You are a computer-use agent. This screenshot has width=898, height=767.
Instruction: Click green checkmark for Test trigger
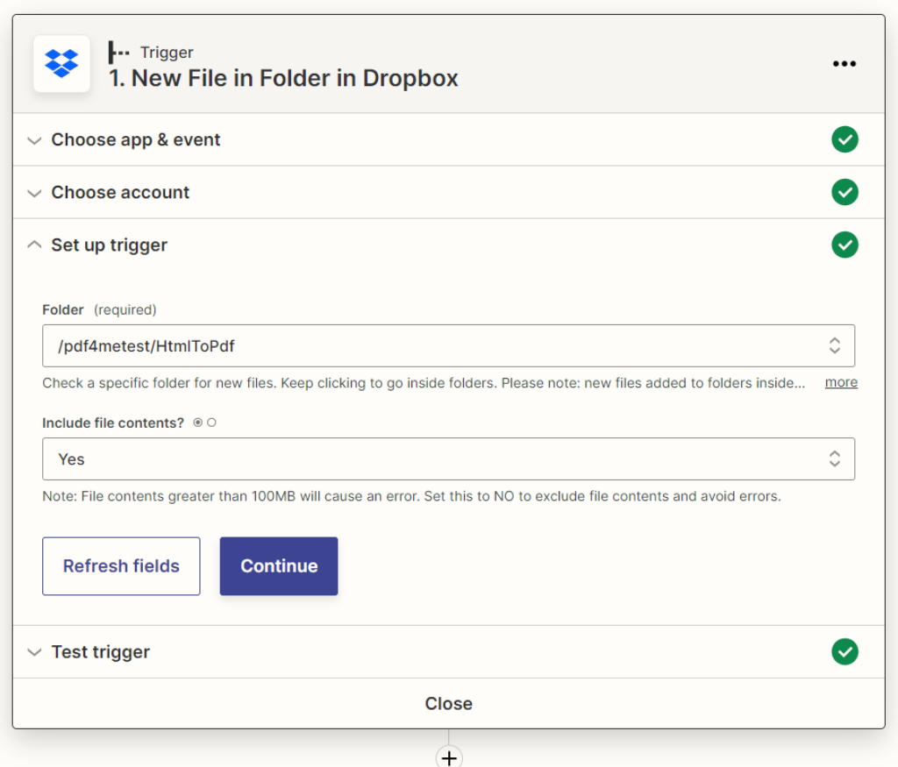[845, 651]
